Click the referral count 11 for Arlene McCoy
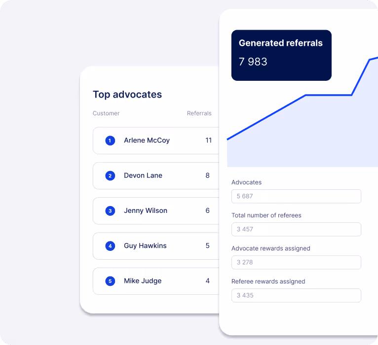This screenshot has height=345, width=378. click(209, 140)
